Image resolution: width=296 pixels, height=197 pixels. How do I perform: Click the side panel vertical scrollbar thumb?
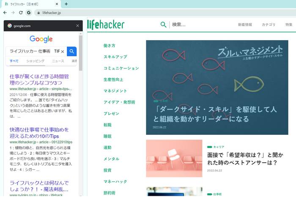[x=81, y=53]
